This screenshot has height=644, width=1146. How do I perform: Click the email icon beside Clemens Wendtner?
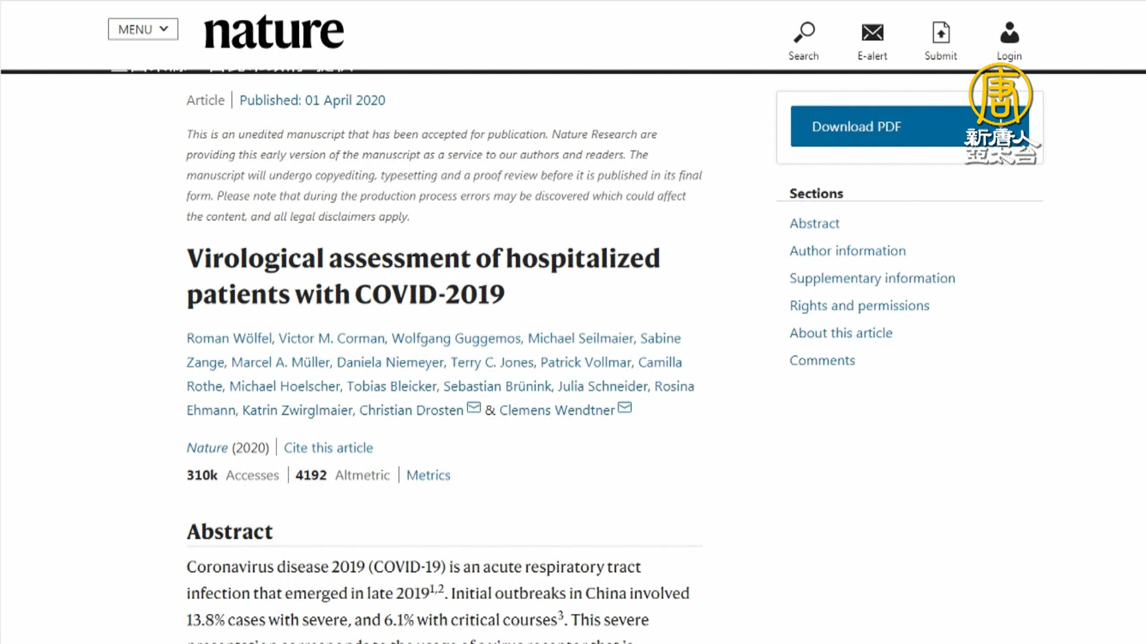[x=624, y=408]
